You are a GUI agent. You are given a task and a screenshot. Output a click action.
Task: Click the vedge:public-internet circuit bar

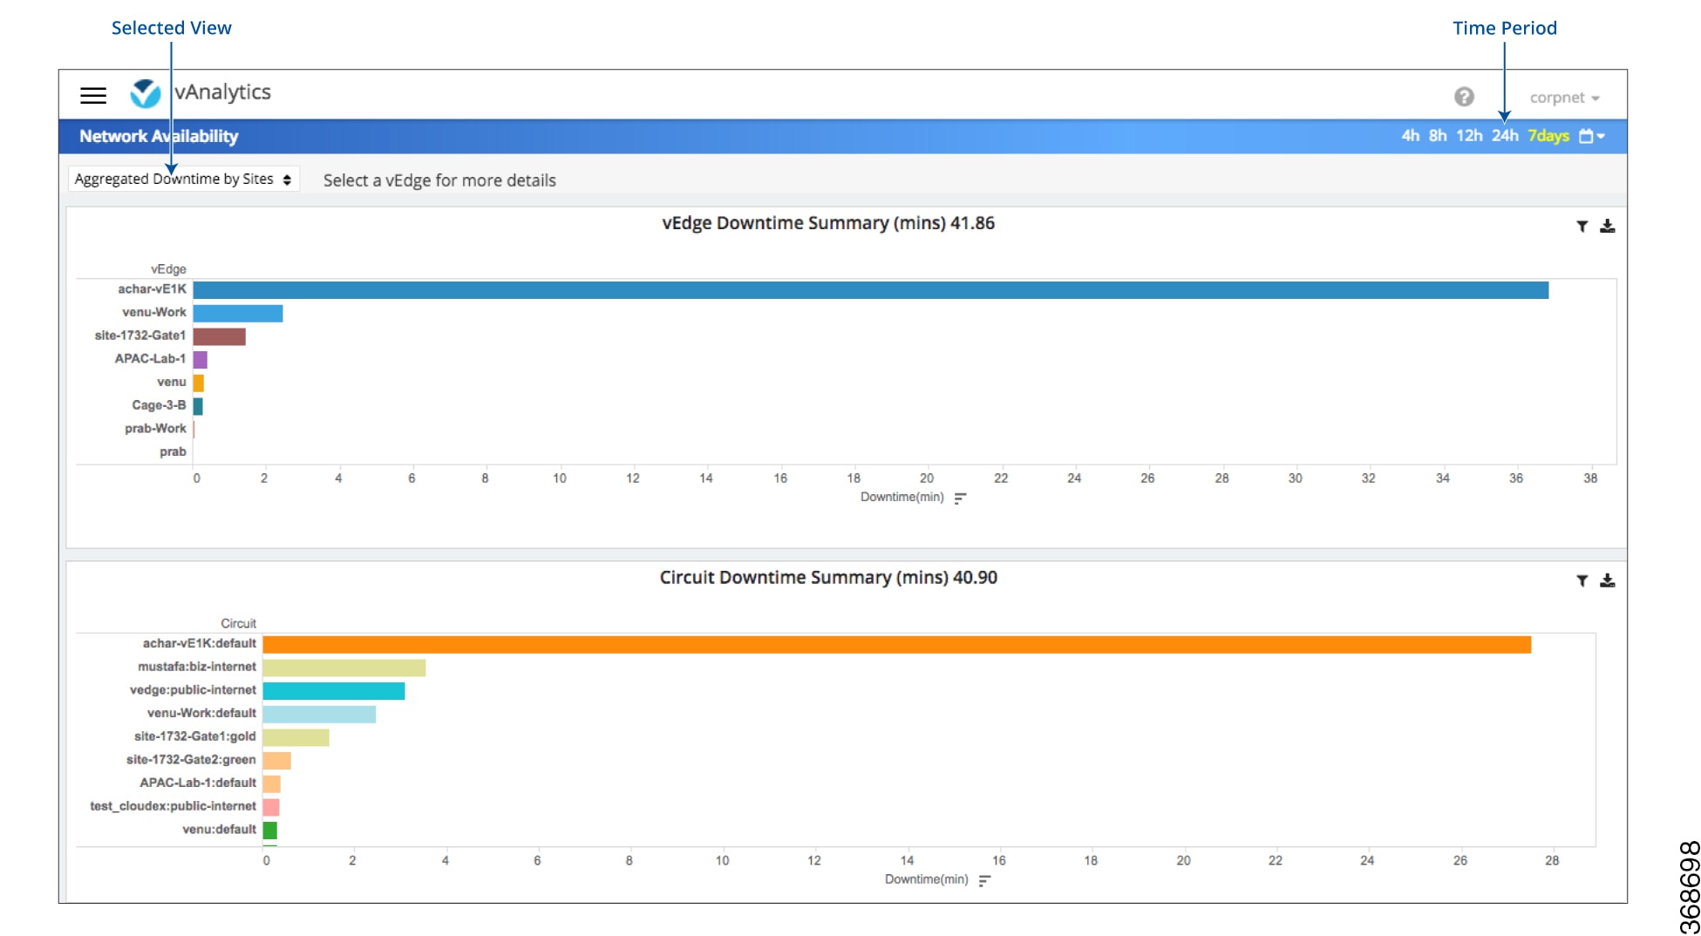tap(334, 691)
